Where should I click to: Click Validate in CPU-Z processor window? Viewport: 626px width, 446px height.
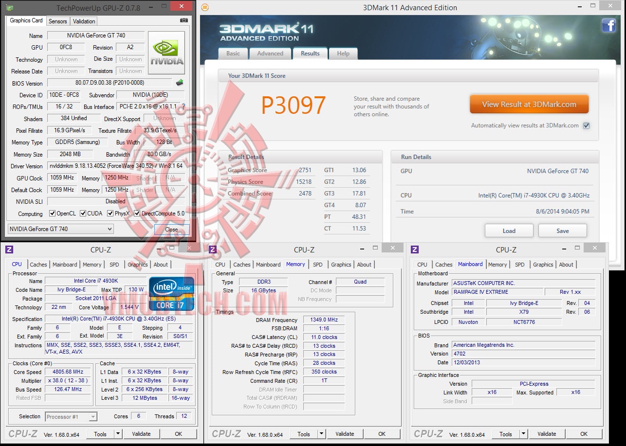coord(141,434)
